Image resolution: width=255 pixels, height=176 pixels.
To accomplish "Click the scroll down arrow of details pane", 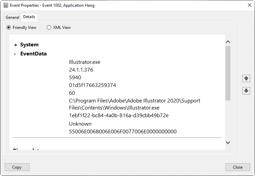I will click(228, 142).
